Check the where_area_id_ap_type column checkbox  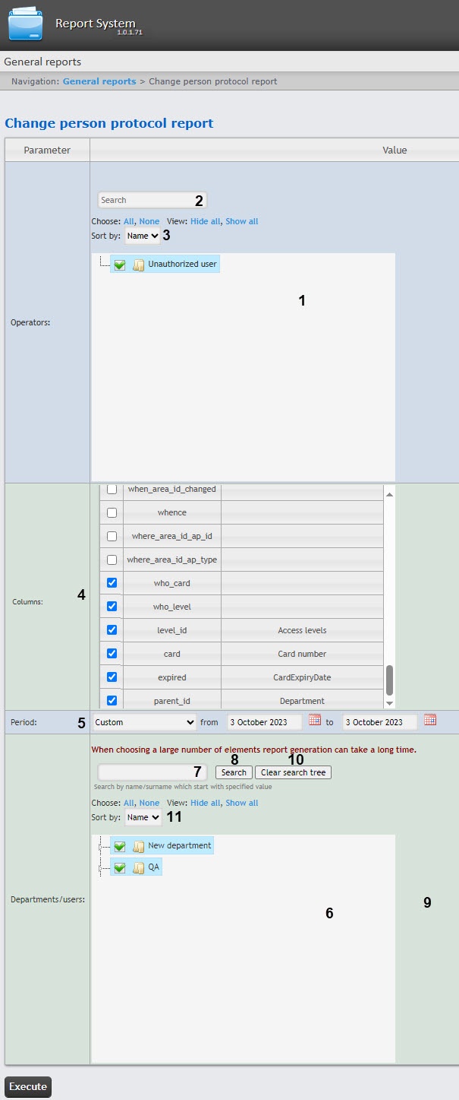pos(112,560)
